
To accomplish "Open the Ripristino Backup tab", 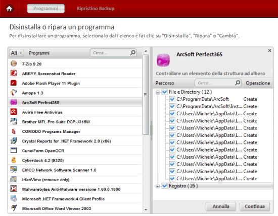I will pos(96,9).
